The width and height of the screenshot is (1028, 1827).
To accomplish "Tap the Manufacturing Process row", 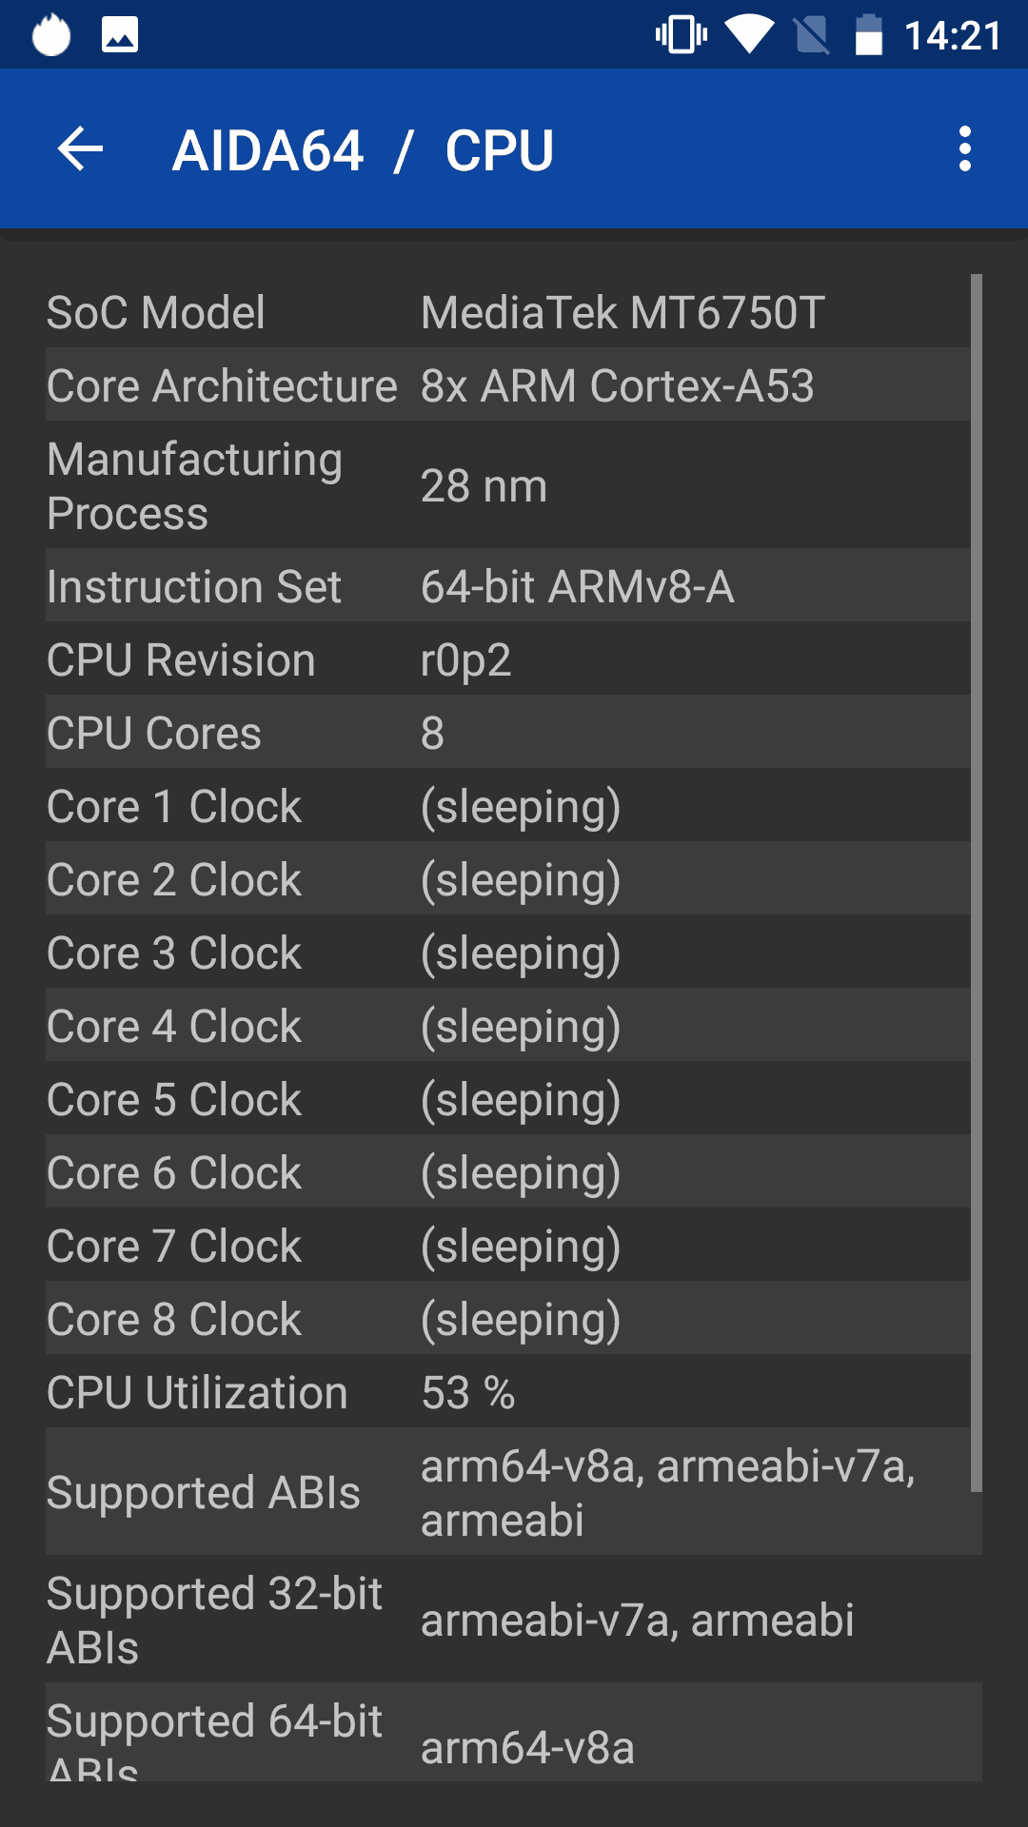I will point(508,485).
